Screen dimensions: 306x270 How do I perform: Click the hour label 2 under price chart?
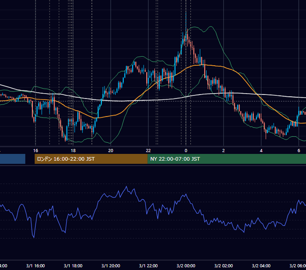tap(224, 151)
